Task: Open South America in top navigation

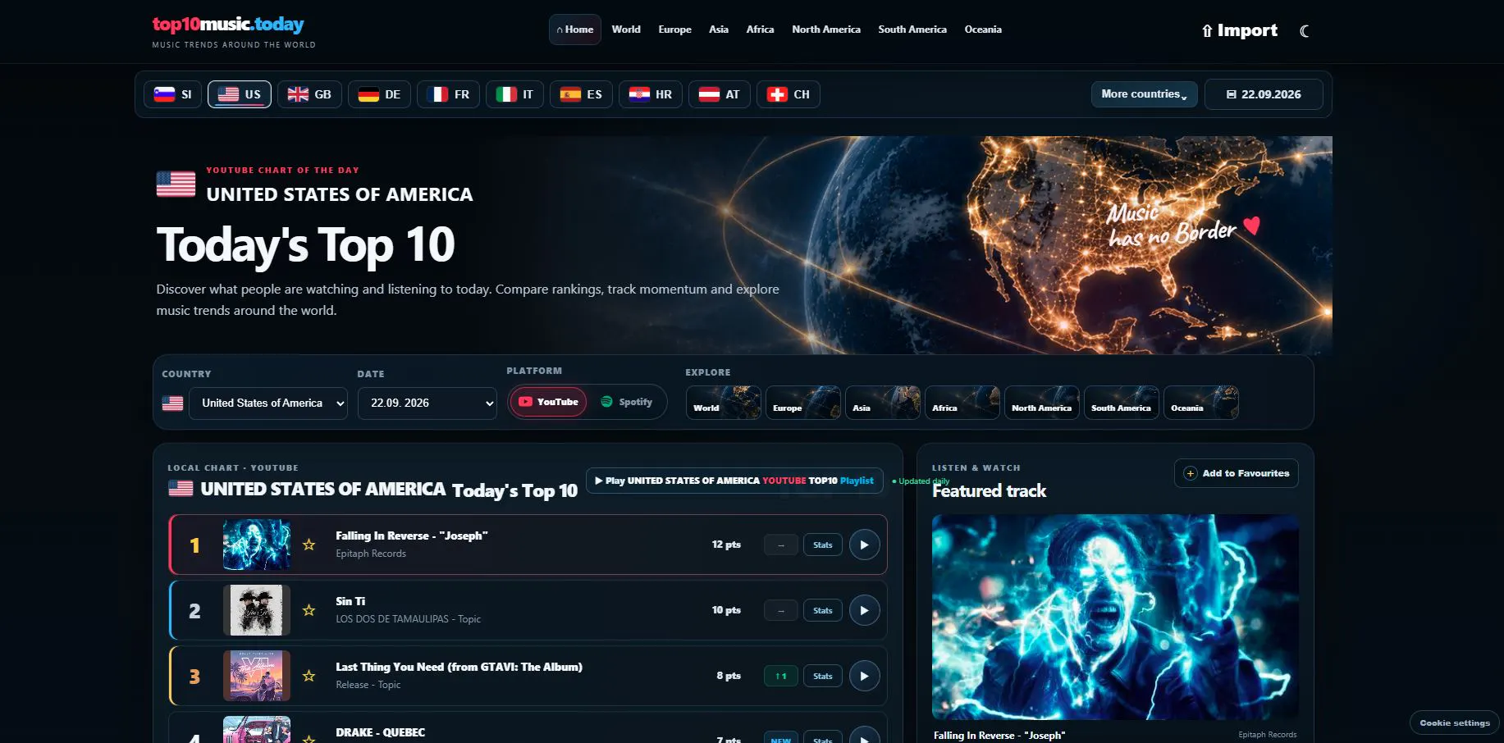Action: tap(912, 30)
